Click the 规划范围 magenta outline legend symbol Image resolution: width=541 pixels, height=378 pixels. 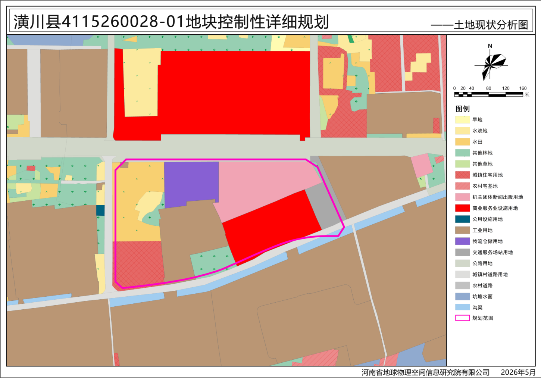click(462, 318)
